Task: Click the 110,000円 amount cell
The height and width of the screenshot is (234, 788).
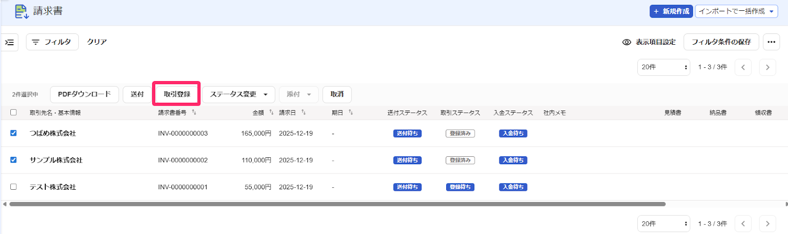Action: [x=256, y=160]
